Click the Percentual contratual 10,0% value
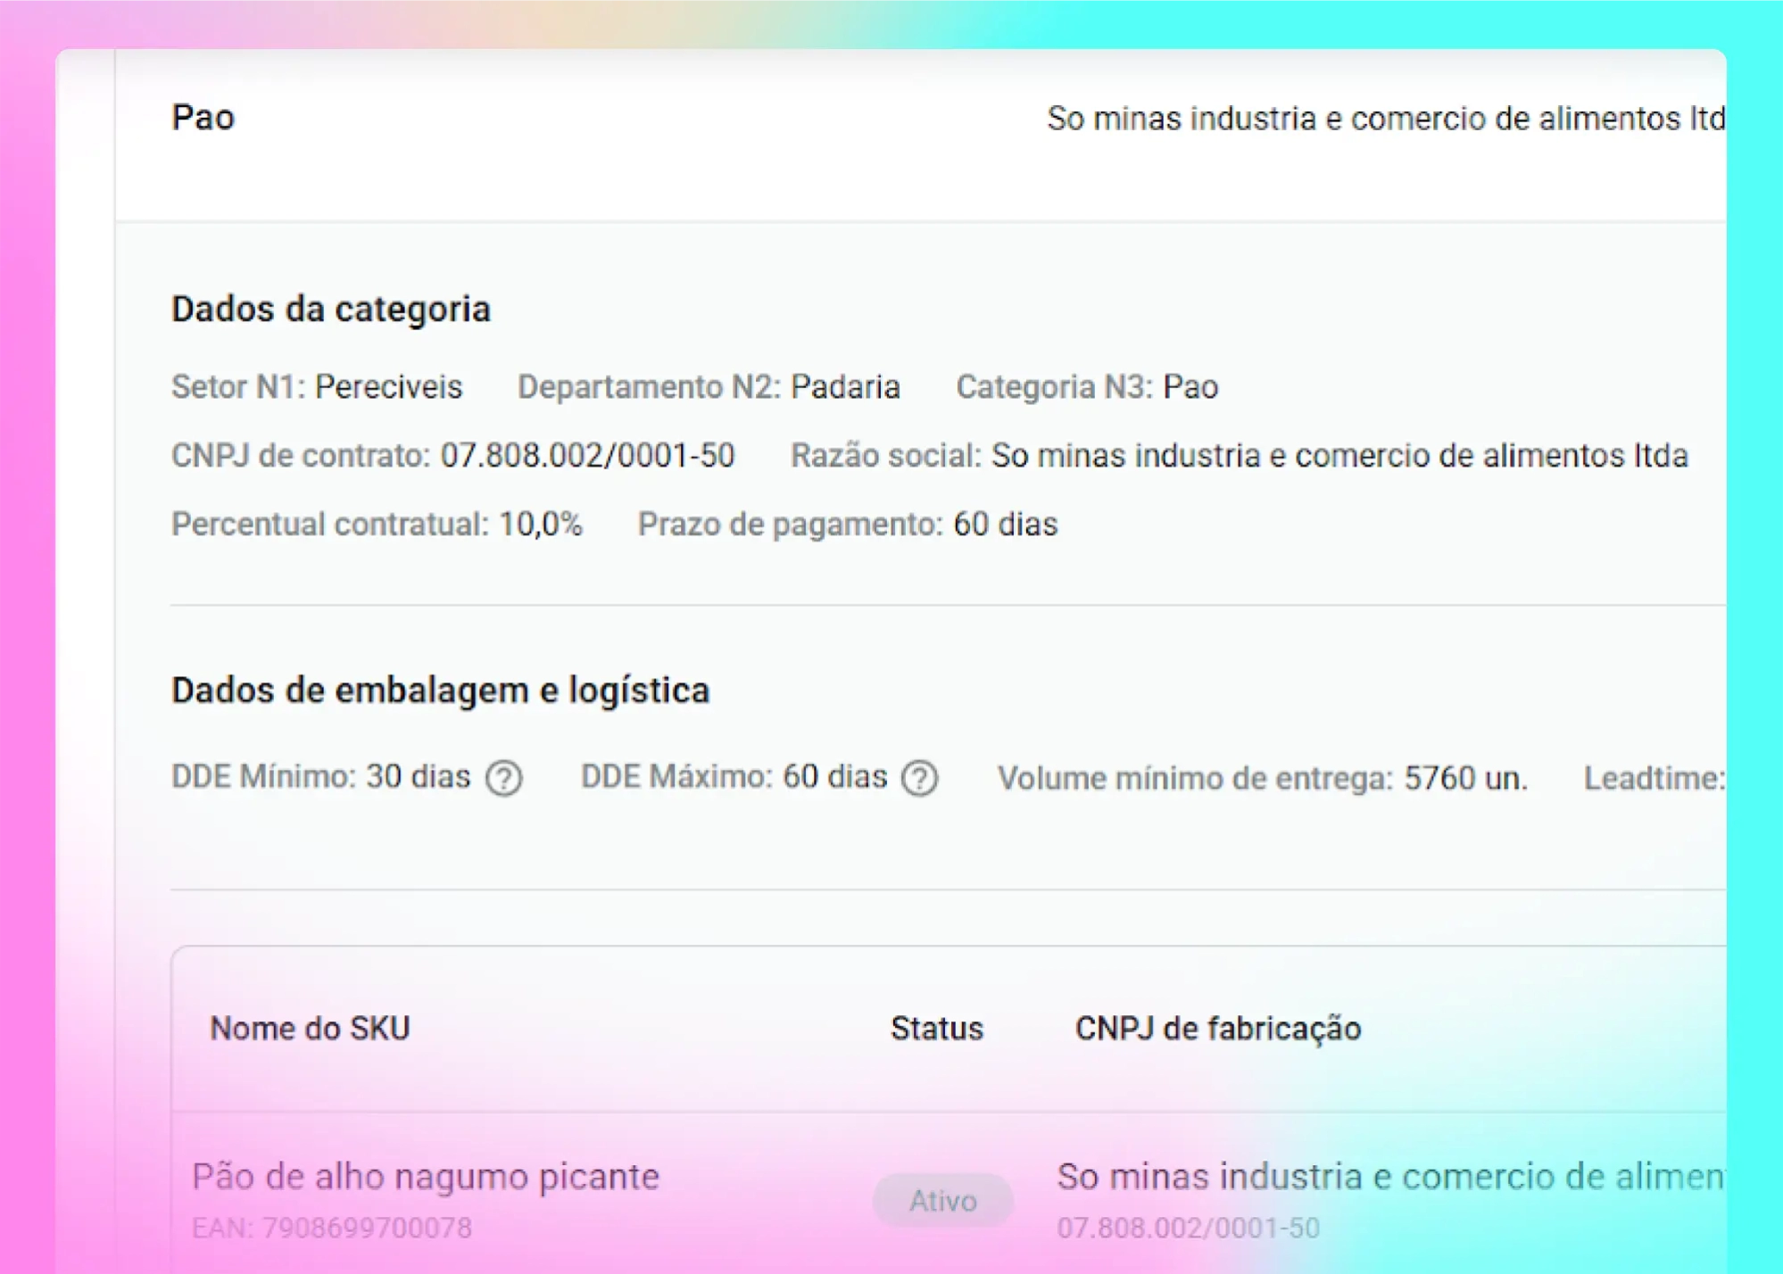Image resolution: width=1783 pixels, height=1274 pixels. click(540, 525)
